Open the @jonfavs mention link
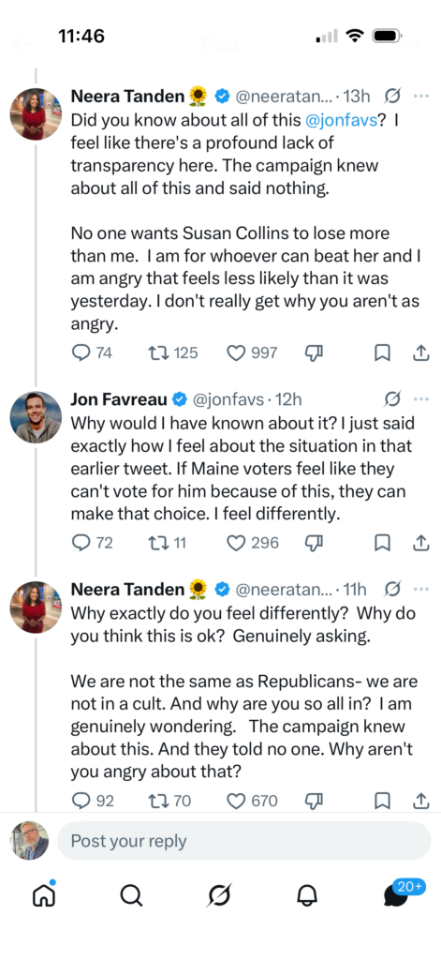 [340, 121]
